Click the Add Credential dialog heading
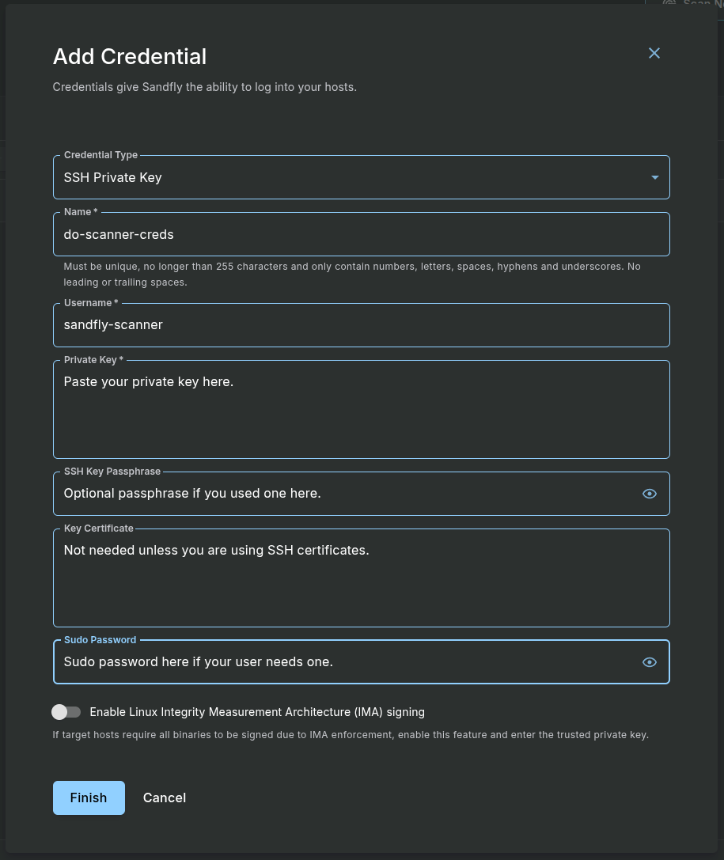The image size is (724, 860). pyautogui.click(x=130, y=57)
